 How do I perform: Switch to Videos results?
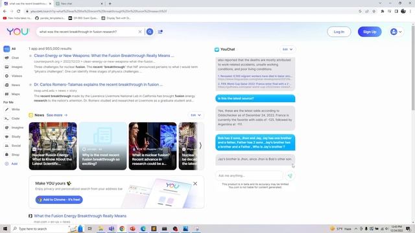[x=13, y=76]
